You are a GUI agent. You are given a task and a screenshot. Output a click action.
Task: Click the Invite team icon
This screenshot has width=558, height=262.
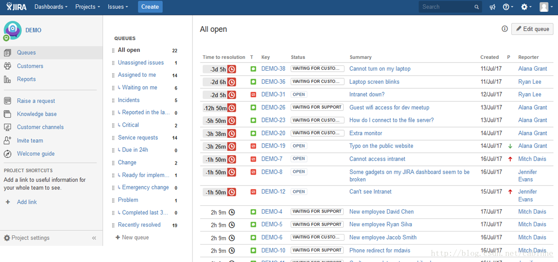click(7, 141)
